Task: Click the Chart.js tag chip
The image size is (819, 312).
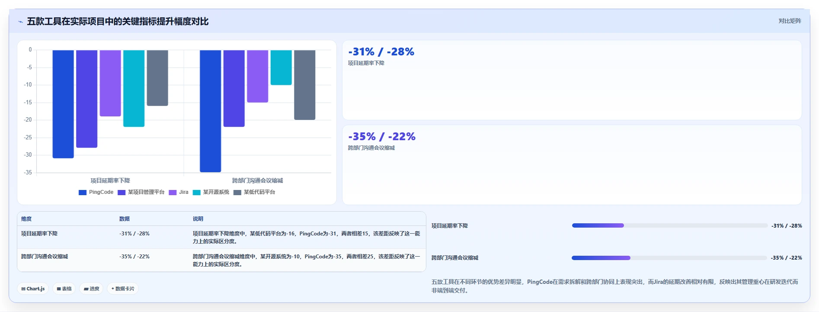Action: tap(33, 289)
